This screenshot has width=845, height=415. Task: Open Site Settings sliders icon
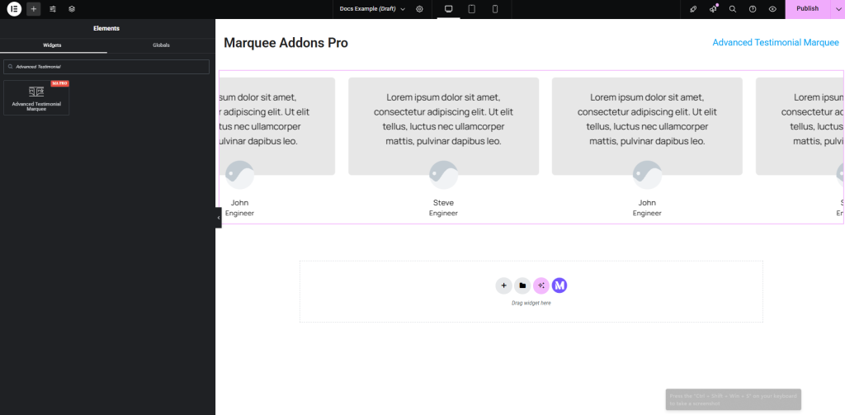tap(53, 9)
